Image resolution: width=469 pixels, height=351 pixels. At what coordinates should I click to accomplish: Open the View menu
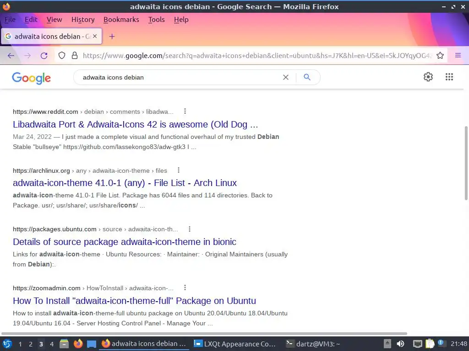tap(54, 20)
